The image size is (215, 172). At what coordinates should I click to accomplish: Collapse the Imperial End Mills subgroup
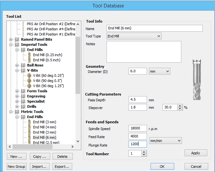(17, 50)
